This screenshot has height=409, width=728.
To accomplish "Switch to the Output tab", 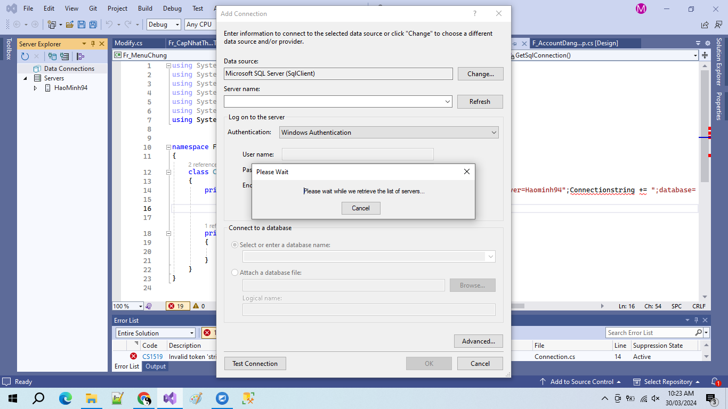I will (x=156, y=366).
